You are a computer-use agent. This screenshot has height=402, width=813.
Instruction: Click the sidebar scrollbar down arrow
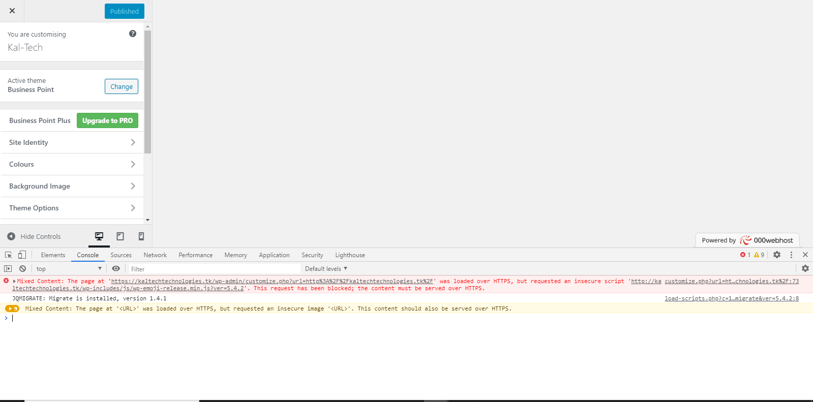point(147,220)
